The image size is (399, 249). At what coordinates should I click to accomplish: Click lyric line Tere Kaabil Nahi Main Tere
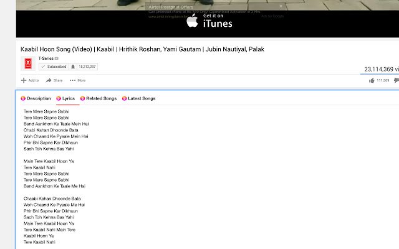coord(50,230)
